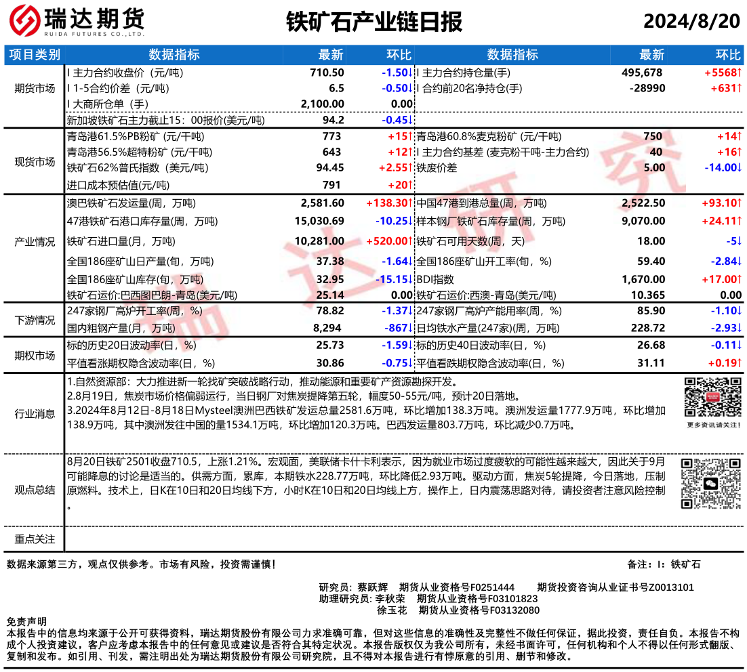Select the 现货市场 category cell

[35, 161]
